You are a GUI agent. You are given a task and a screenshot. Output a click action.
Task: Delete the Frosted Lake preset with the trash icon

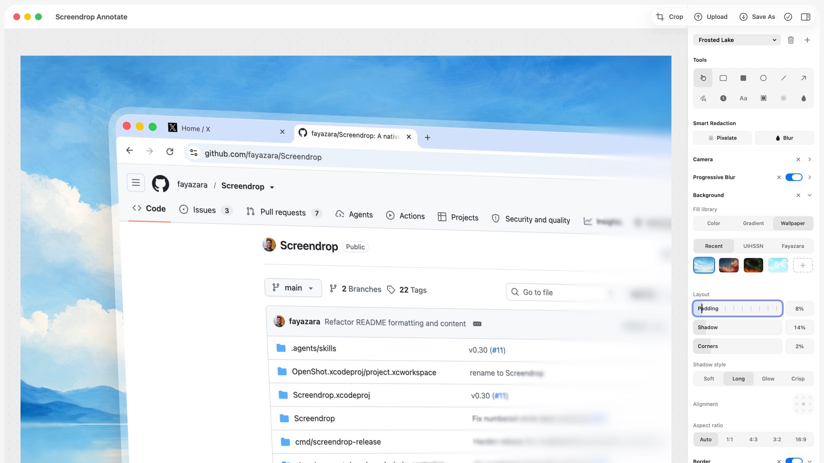(x=791, y=40)
